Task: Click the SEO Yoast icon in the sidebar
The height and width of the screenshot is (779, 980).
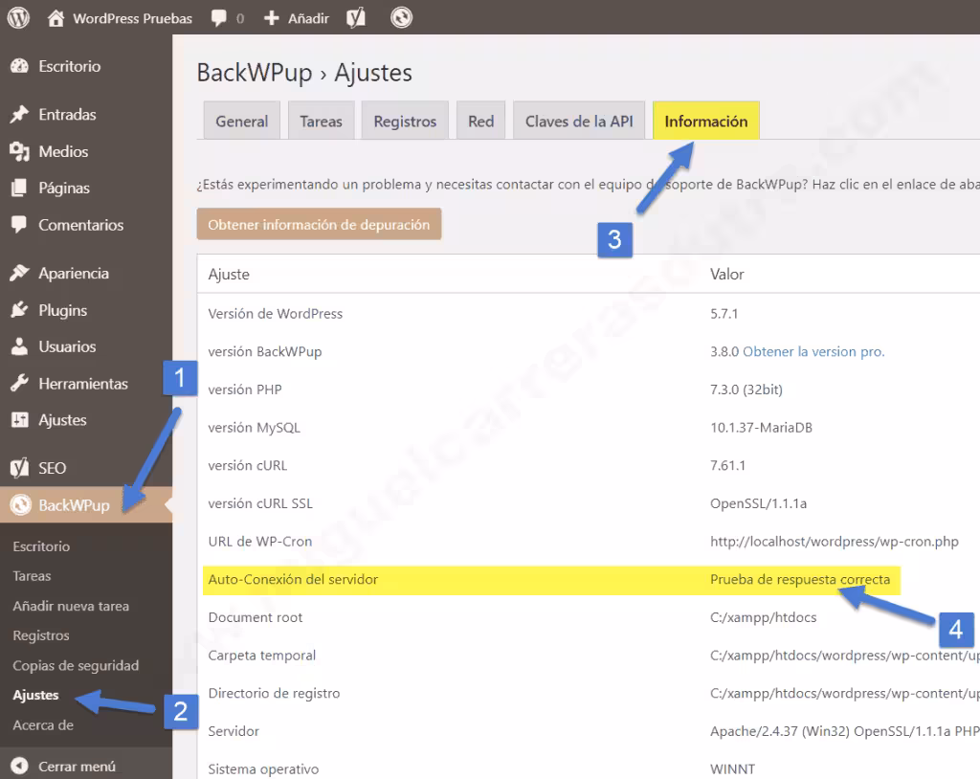Action: coord(19,468)
